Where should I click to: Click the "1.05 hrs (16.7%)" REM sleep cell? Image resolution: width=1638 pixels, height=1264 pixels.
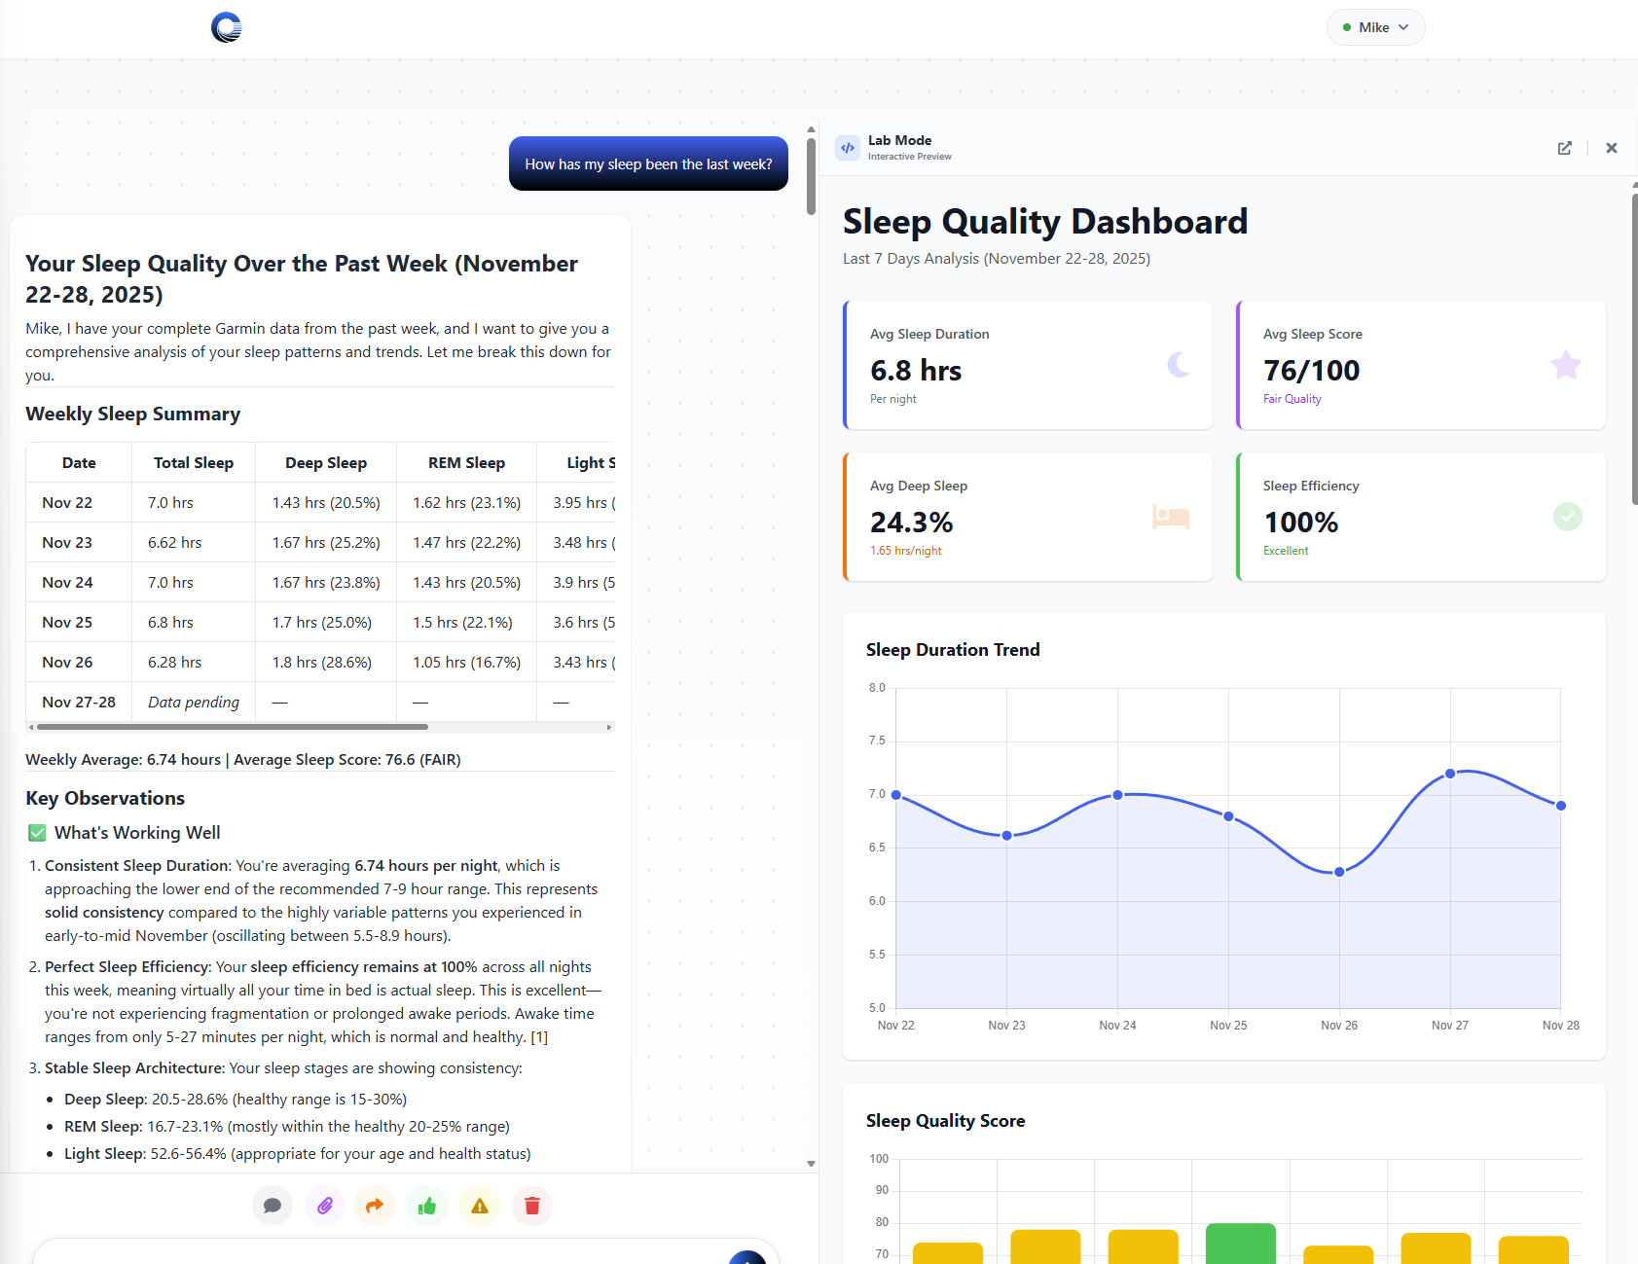pyautogui.click(x=467, y=663)
